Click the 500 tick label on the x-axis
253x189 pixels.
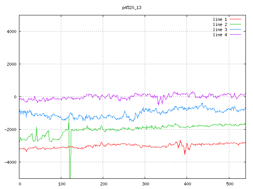[x=229, y=183]
